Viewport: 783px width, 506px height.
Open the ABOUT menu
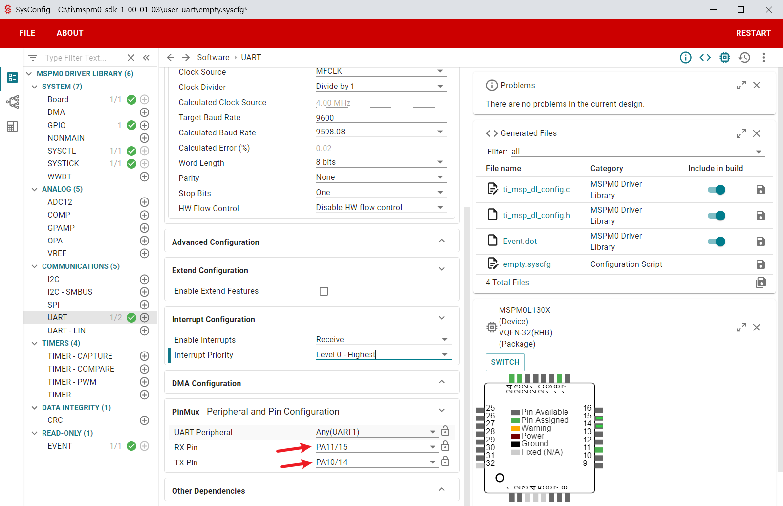[70, 33]
